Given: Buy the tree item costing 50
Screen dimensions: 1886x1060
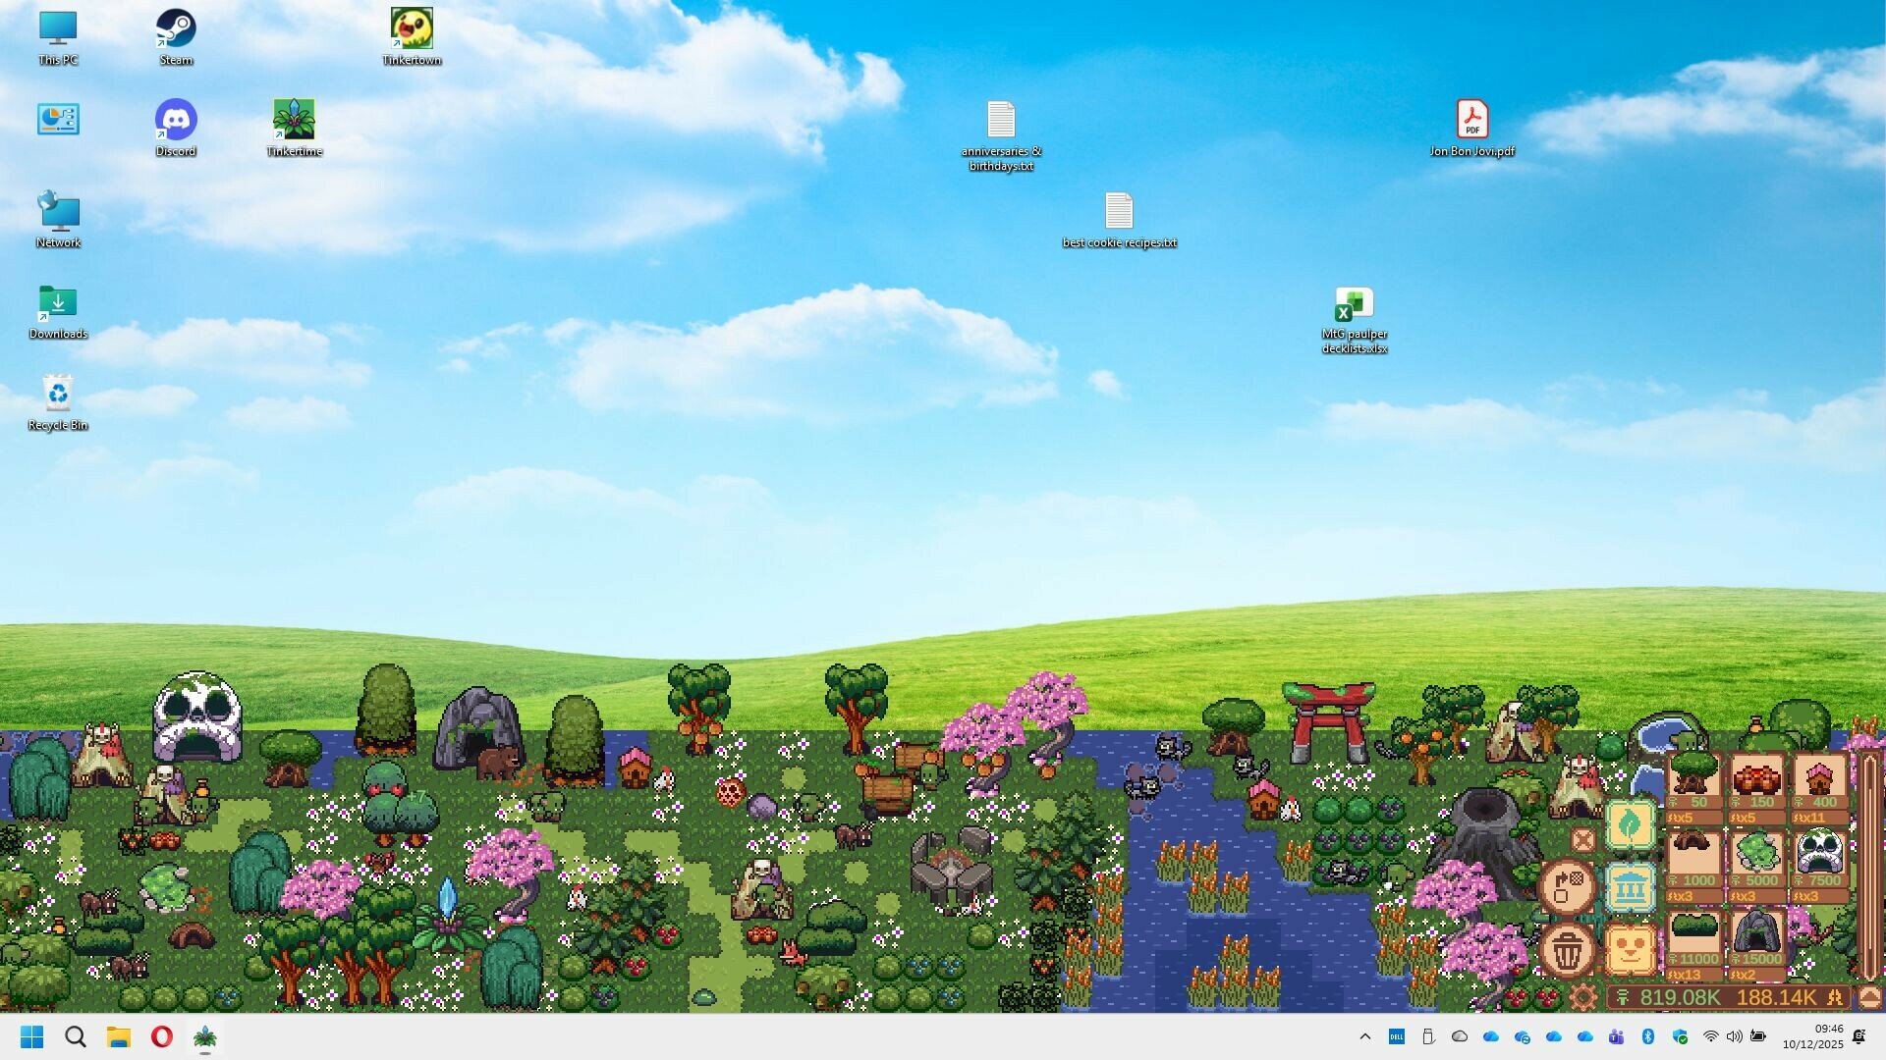Looking at the screenshot, I should (1693, 775).
